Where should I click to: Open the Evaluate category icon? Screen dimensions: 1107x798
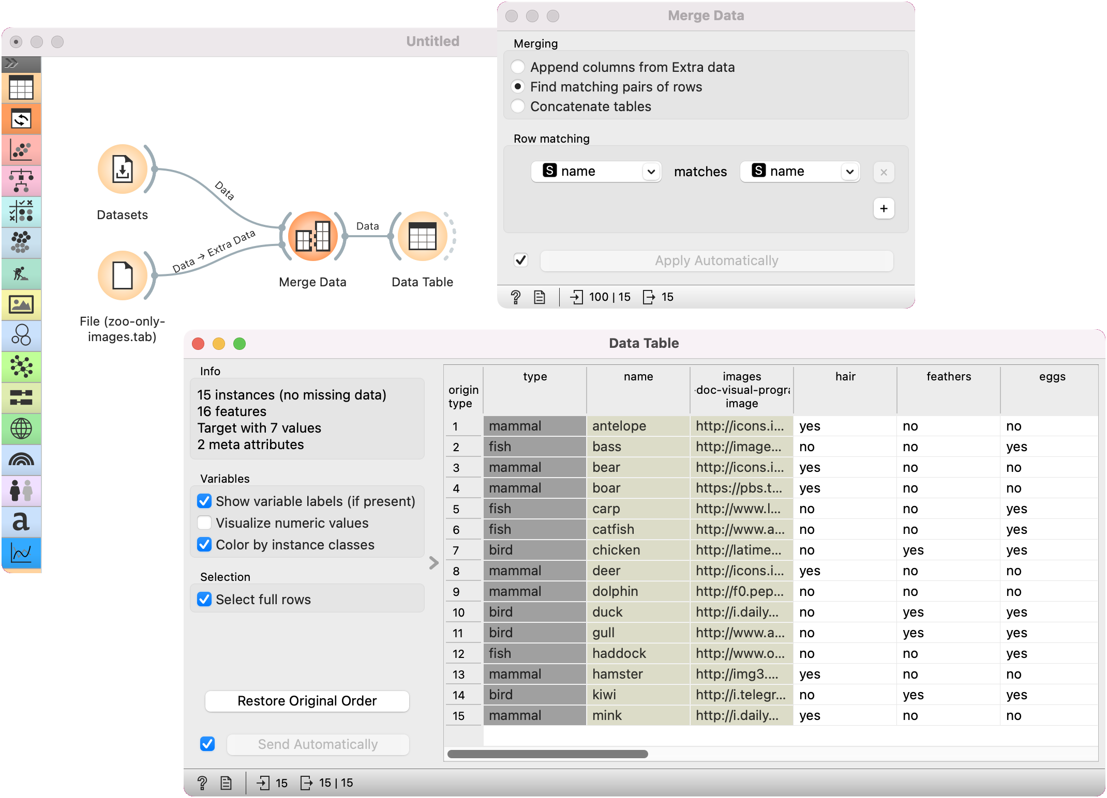21,212
